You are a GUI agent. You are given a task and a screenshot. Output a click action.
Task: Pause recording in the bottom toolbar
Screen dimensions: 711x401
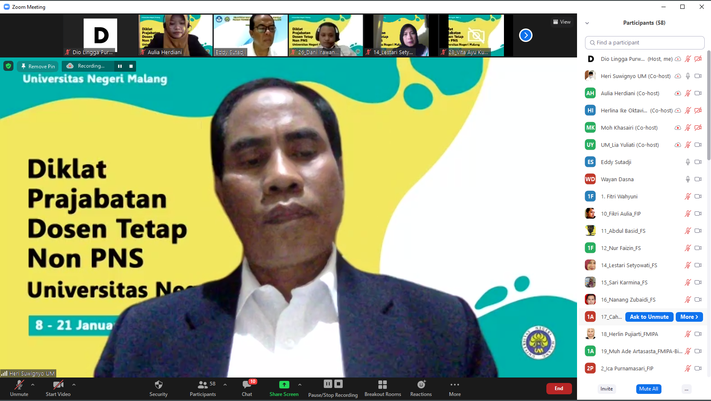click(x=328, y=384)
